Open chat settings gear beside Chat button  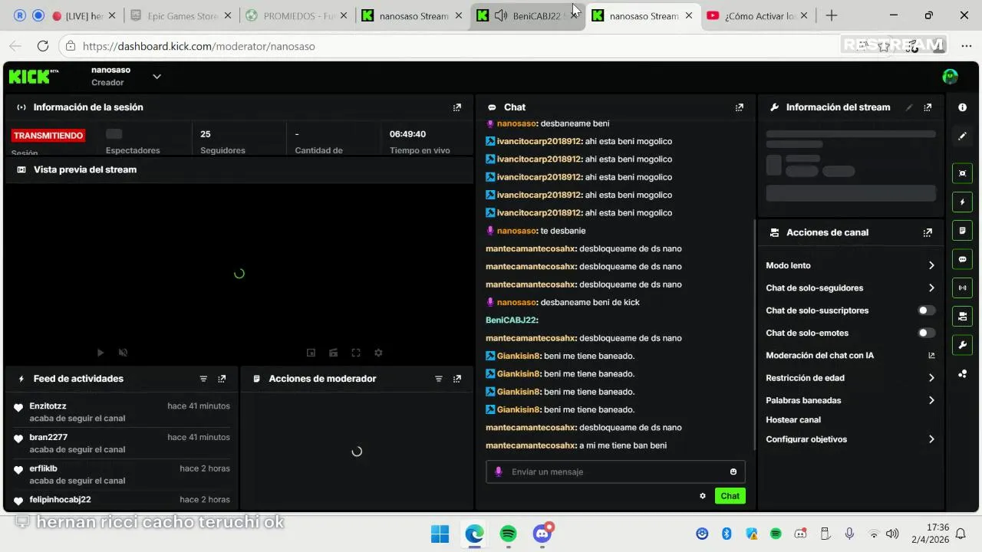click(703, 496)
